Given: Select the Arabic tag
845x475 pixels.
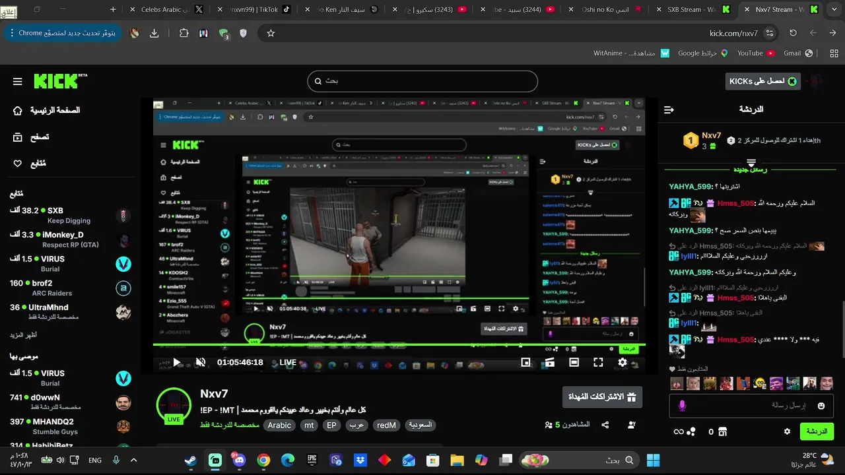Looking at the screenshot, I should [279, 426].
